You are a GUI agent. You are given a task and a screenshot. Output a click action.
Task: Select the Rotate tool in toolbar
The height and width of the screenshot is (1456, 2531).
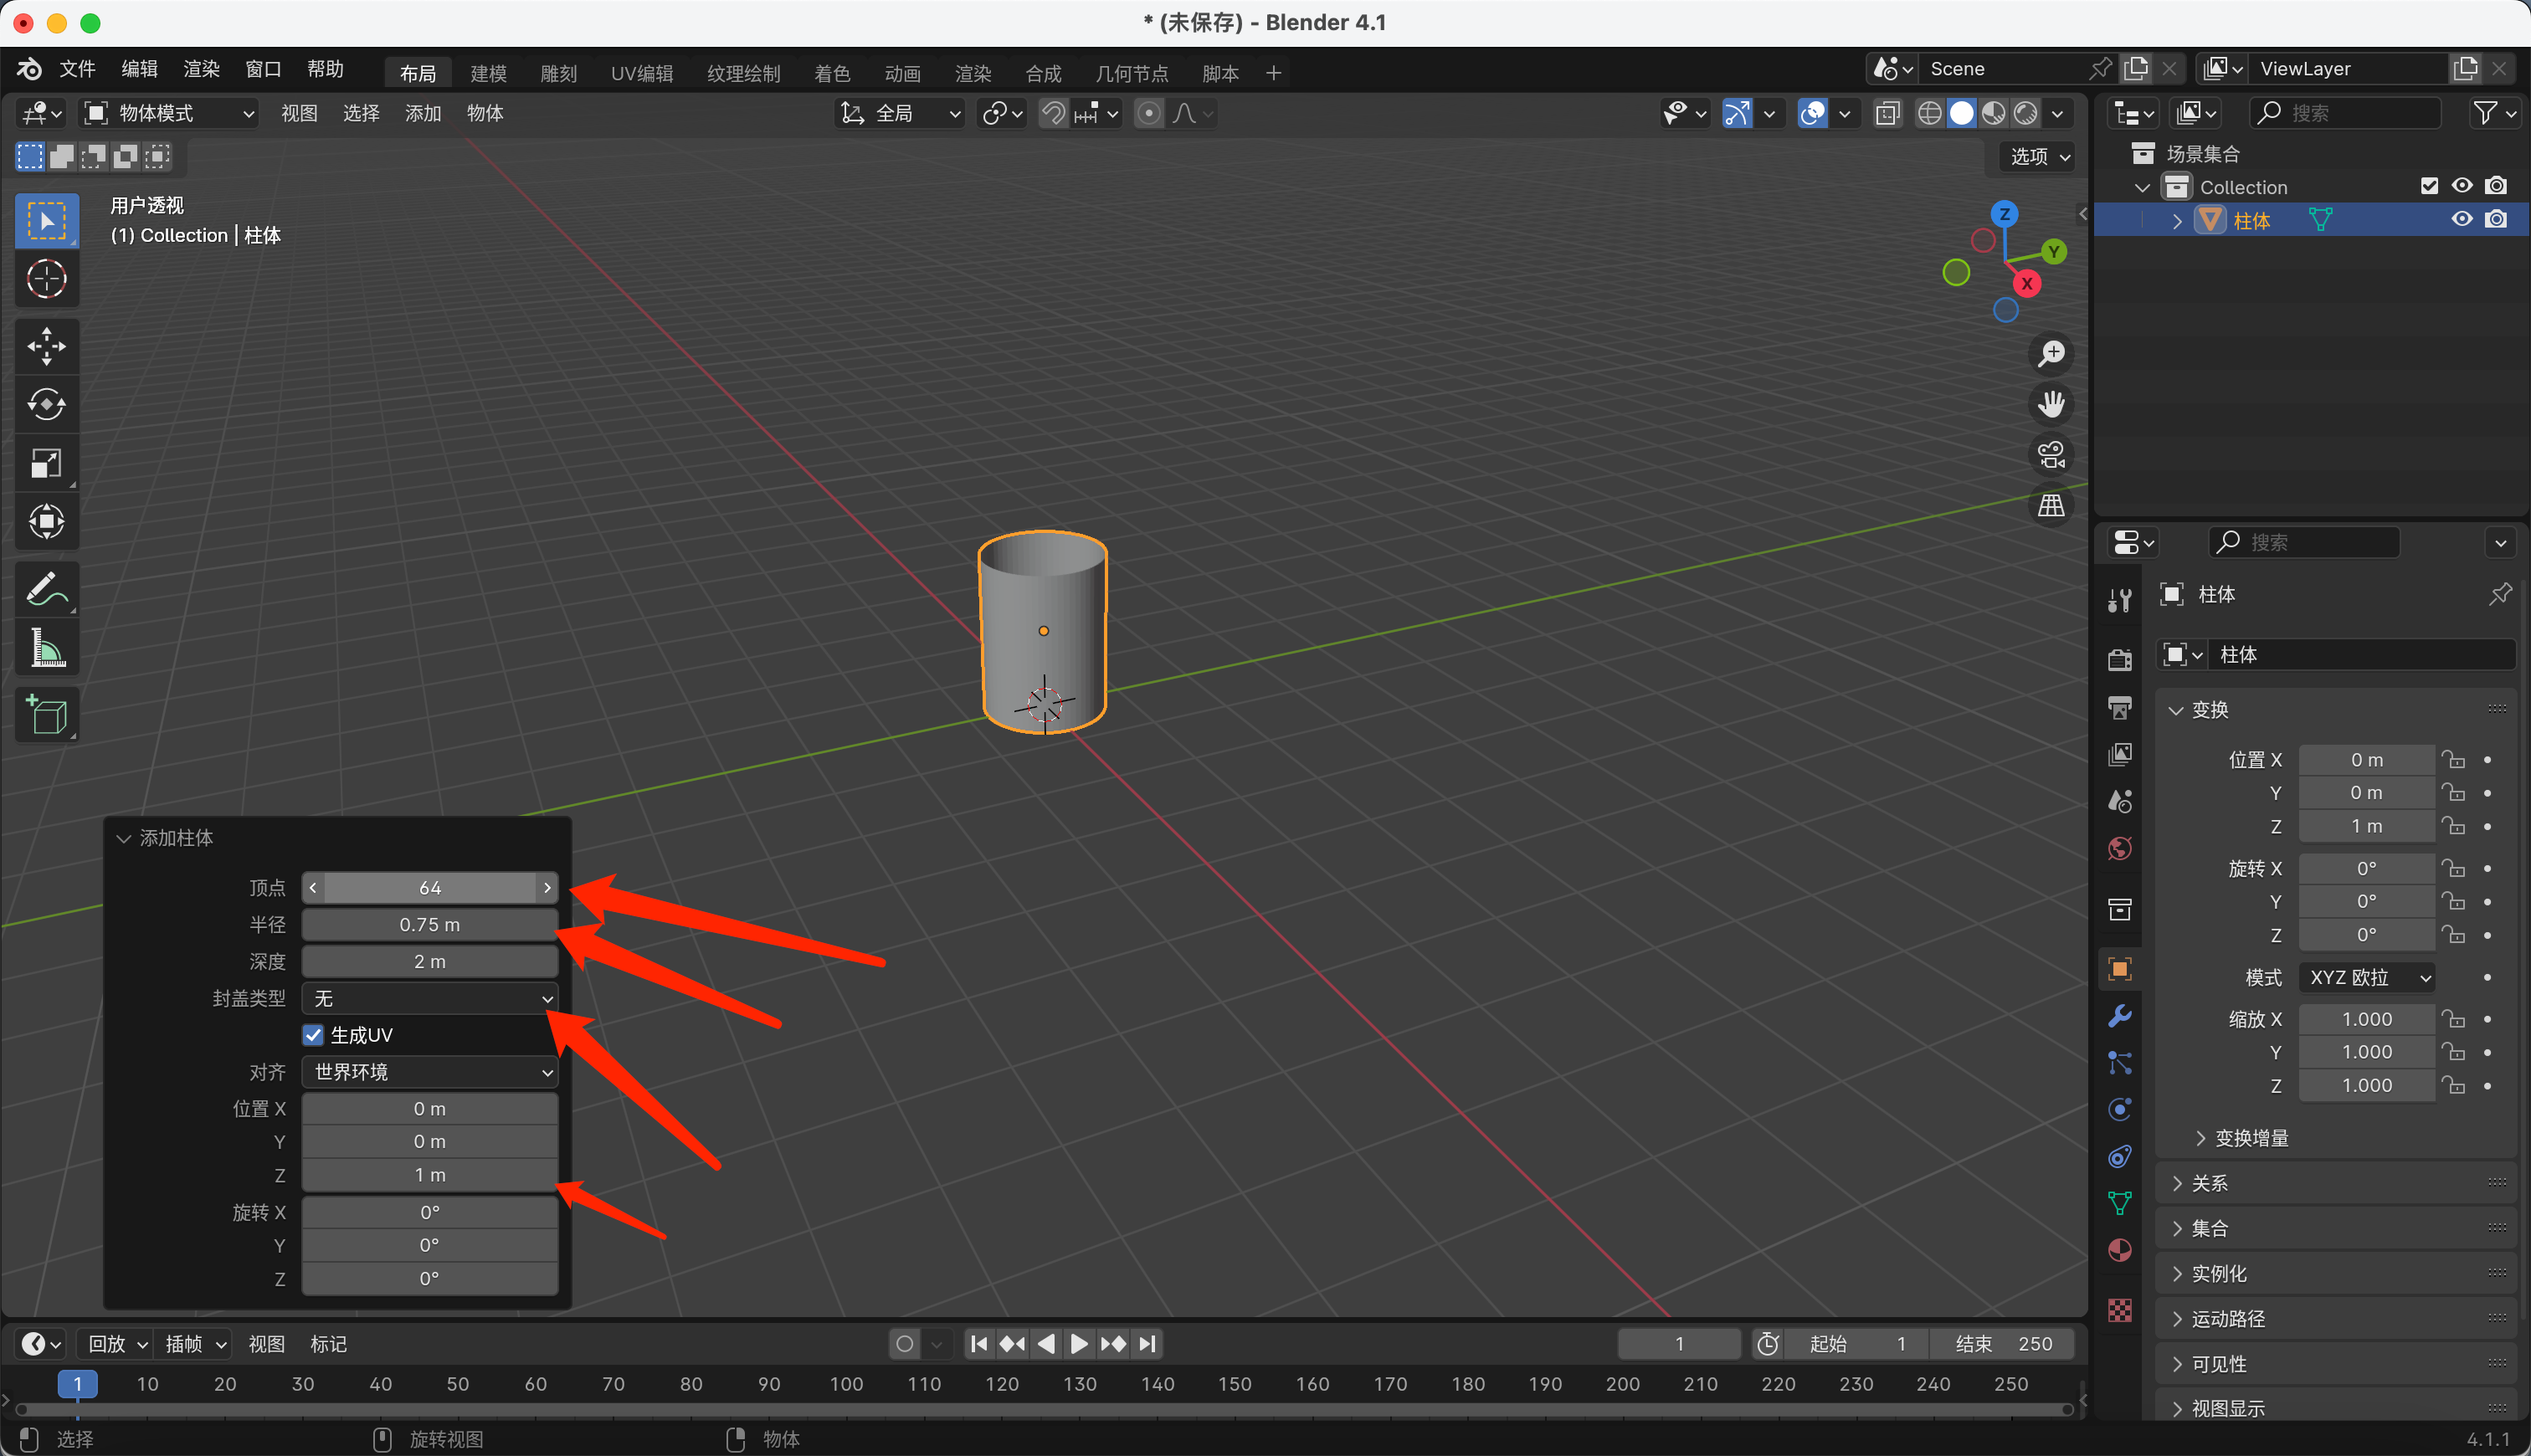46,404
